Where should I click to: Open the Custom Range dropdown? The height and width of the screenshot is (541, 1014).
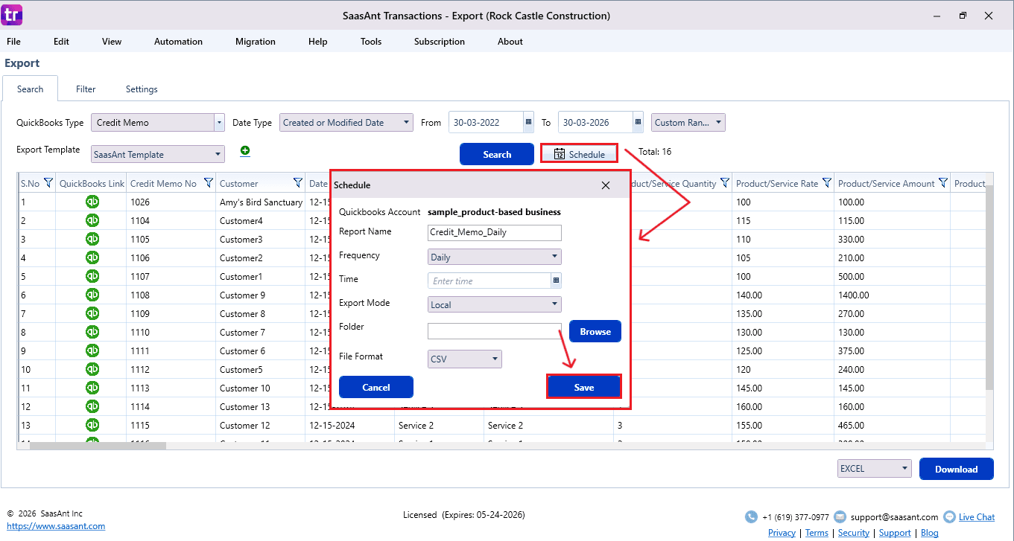click(x=688, y=122)
